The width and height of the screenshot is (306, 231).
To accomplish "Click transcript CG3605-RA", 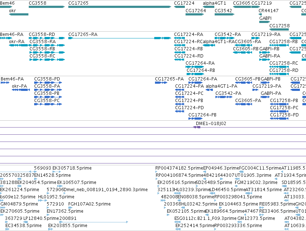I will pyautogui.click(x=248, y=42).
